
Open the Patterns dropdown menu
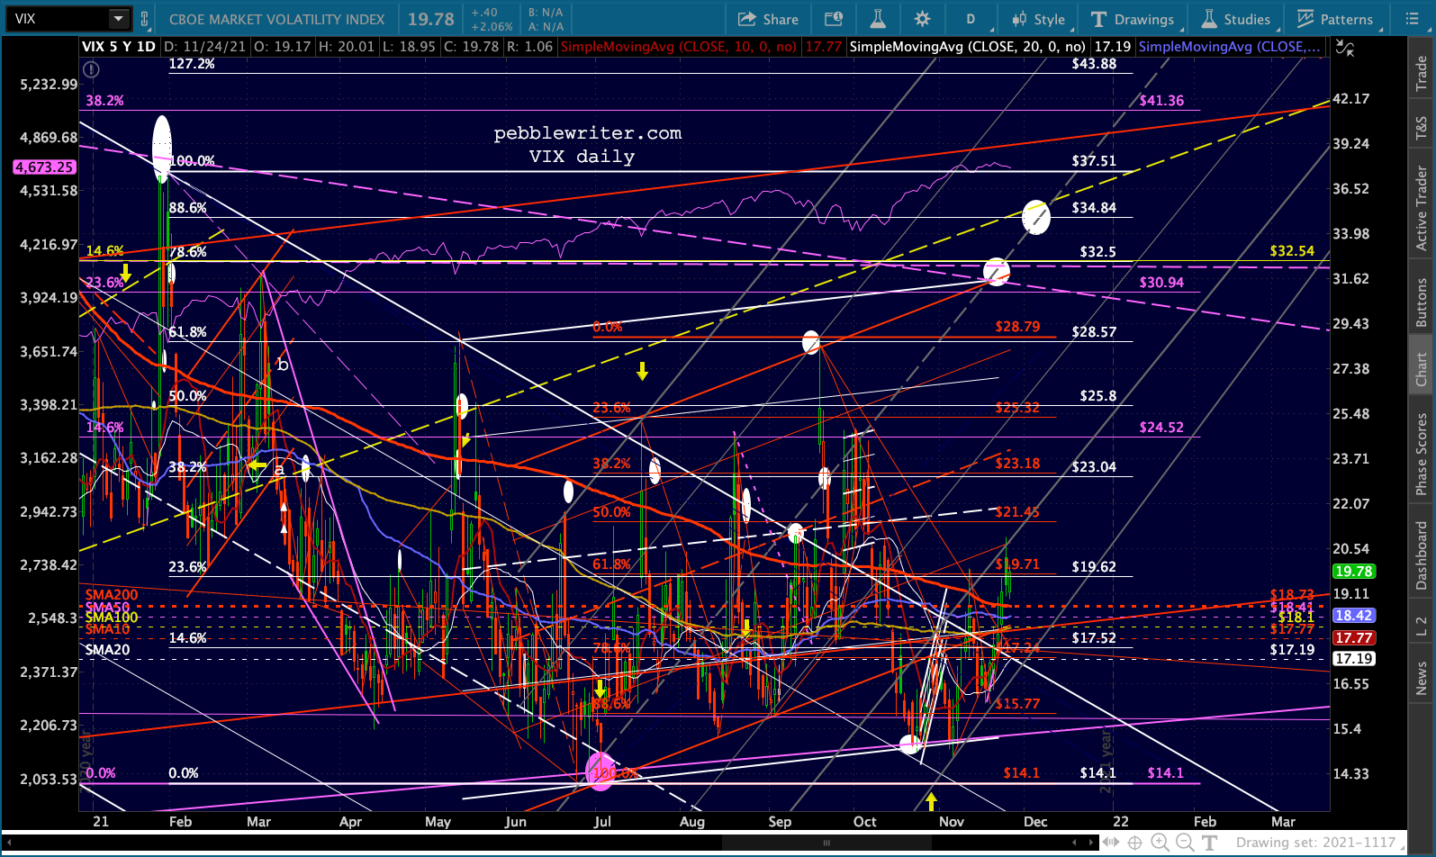[x=1335, y=19]
